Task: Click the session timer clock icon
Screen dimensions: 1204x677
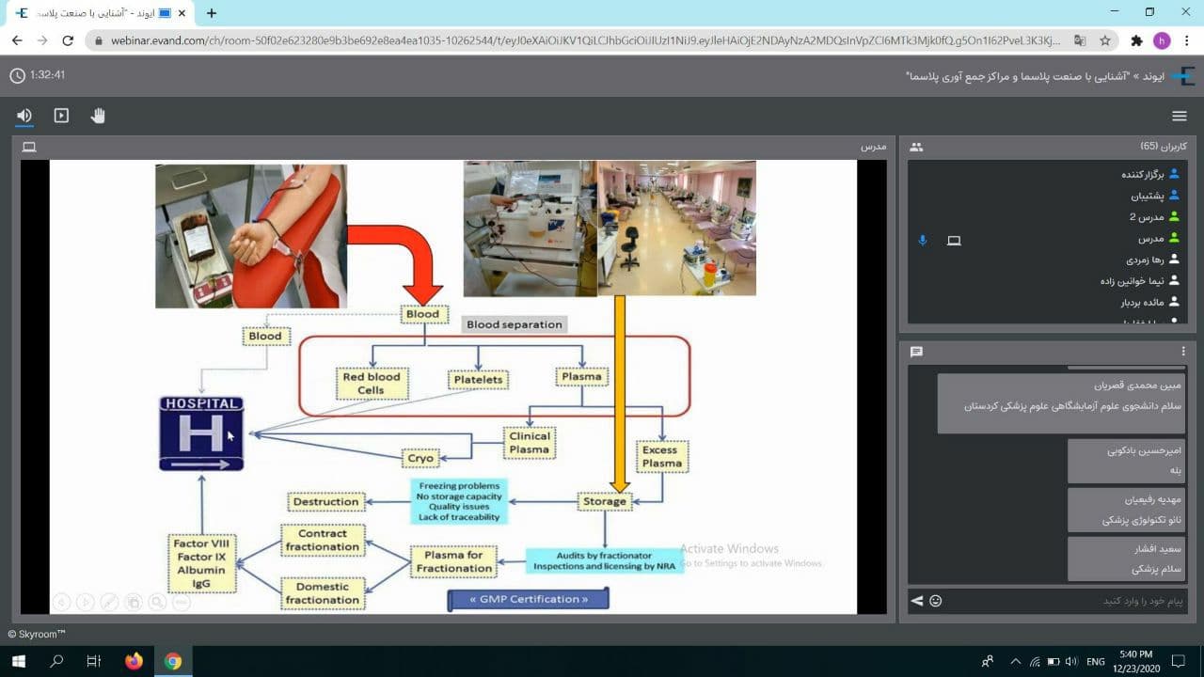Action: [x=17, y=75]
